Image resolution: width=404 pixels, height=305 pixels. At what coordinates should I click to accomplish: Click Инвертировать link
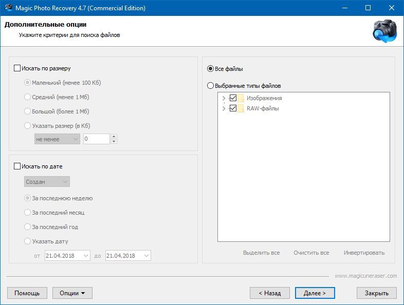(x=364, y=253)
